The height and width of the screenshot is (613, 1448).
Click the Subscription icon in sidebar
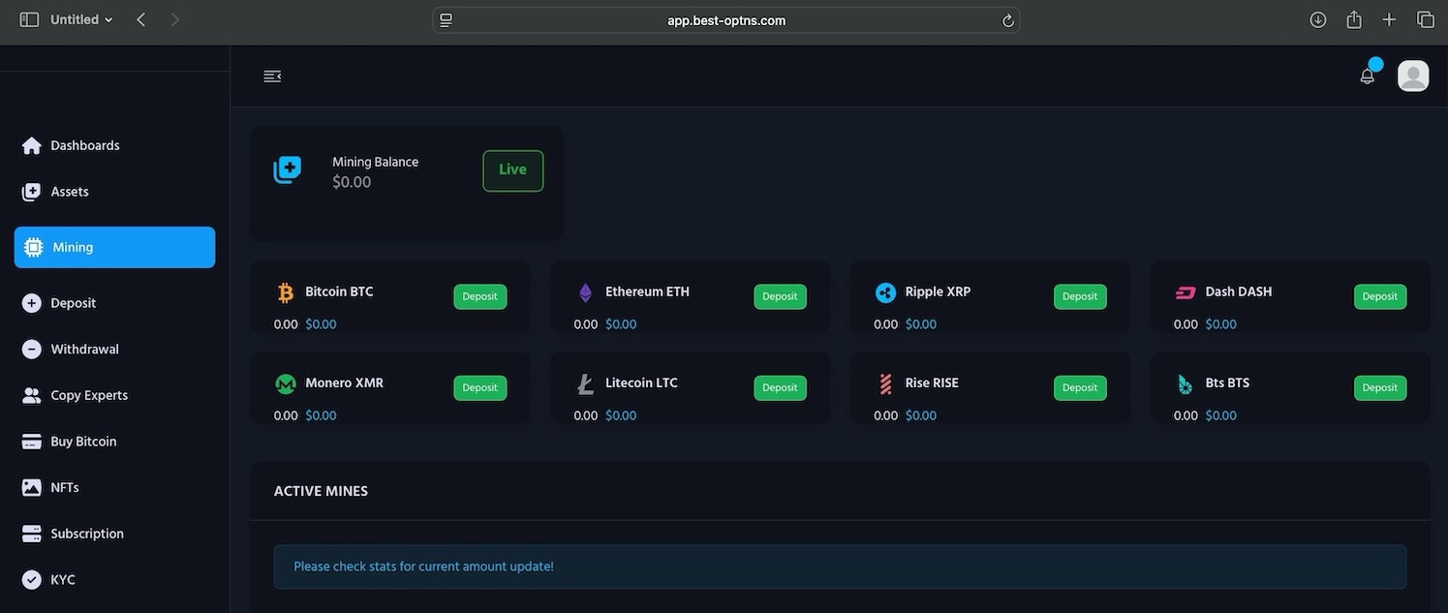tap(32, 534)
